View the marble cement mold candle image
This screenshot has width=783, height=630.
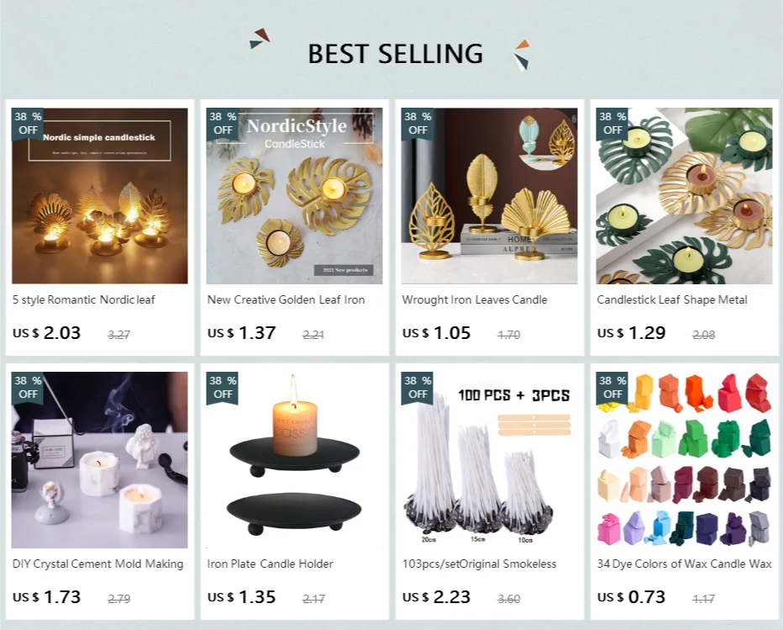(x=100, y=460)
